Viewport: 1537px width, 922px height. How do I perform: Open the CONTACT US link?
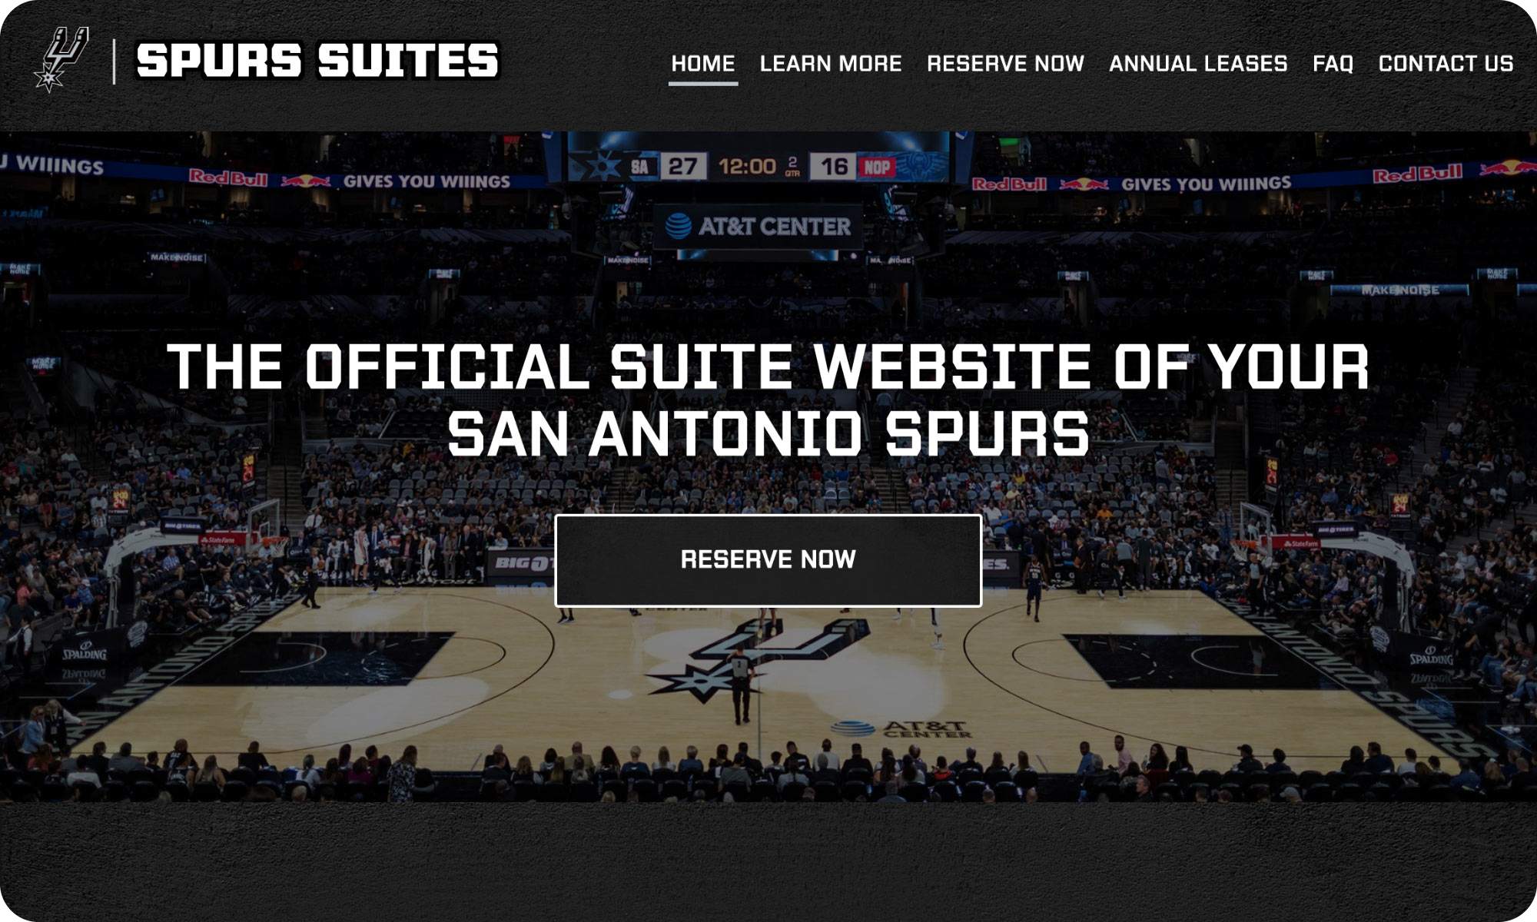[x=1446, y=64]
